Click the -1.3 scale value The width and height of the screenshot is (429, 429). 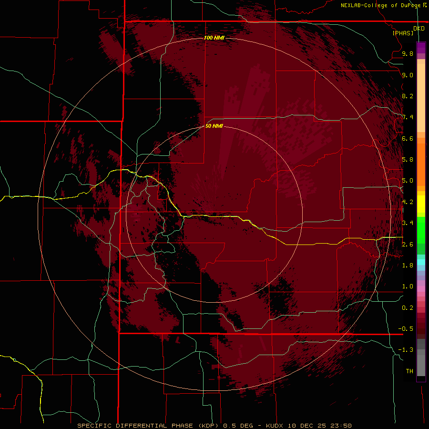click(406, 350)
